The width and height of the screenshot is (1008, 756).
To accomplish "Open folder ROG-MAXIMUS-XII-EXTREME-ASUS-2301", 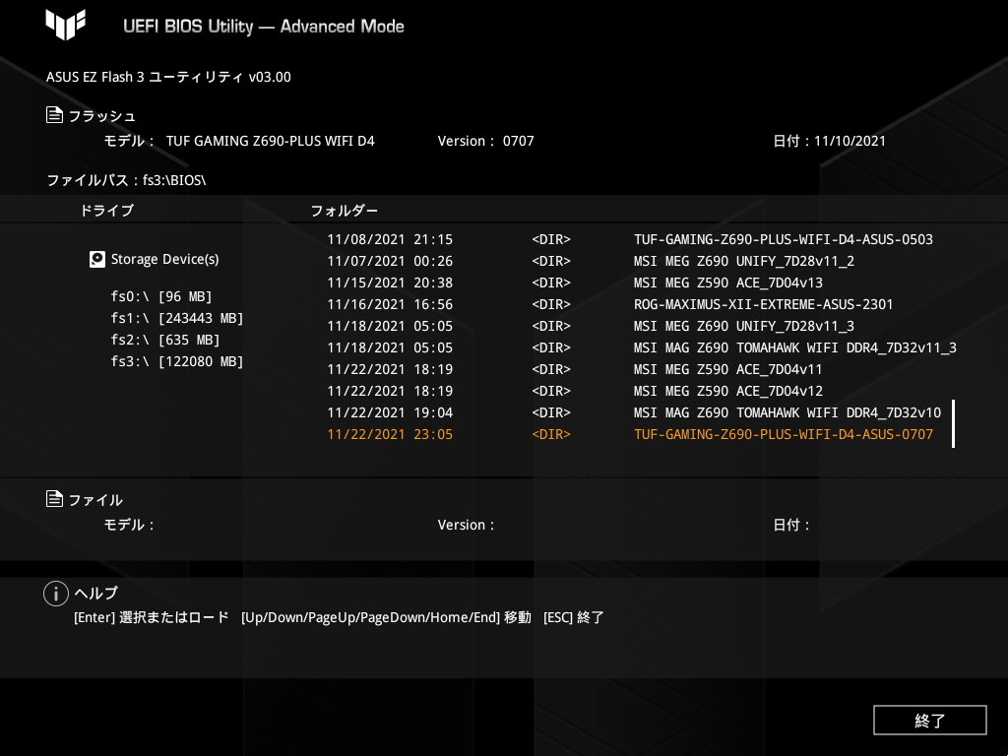I will [x=763, y=304].
